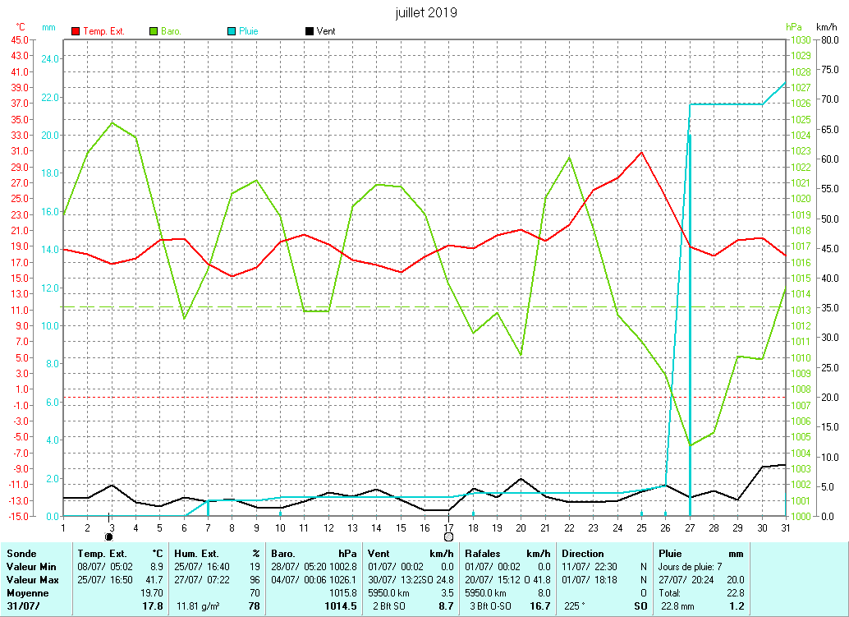Click the barometer minimum point at day 27
The image size is (849, 617).
(690, 445)
